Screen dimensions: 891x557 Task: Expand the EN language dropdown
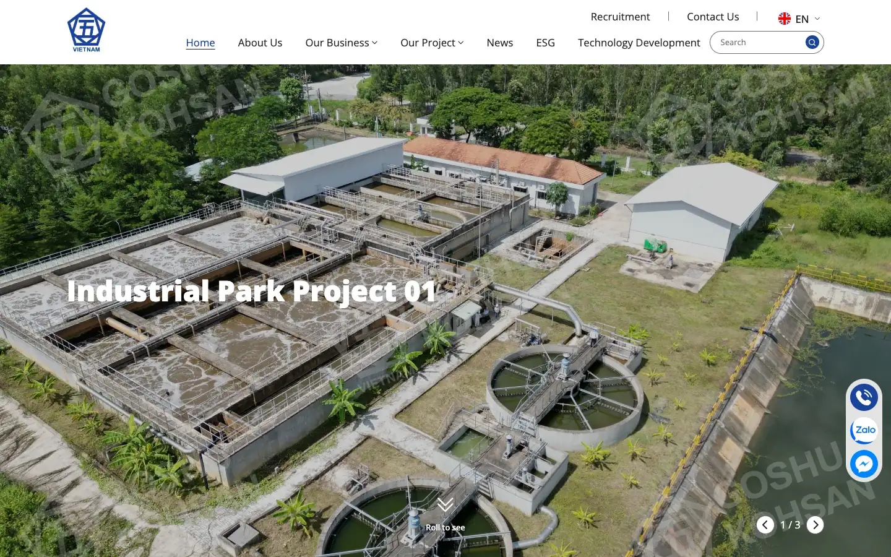(x=817, y=19)
